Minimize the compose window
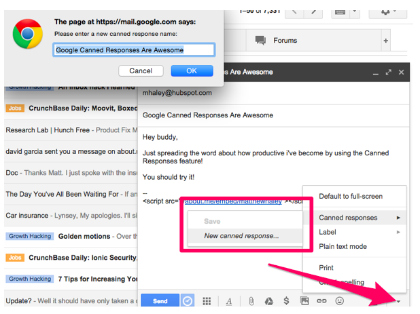Screen dimensions: 420x314 point(376,73)
